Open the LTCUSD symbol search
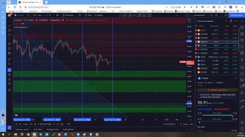This screenshot has width=245, height=137. pos(20,15)
